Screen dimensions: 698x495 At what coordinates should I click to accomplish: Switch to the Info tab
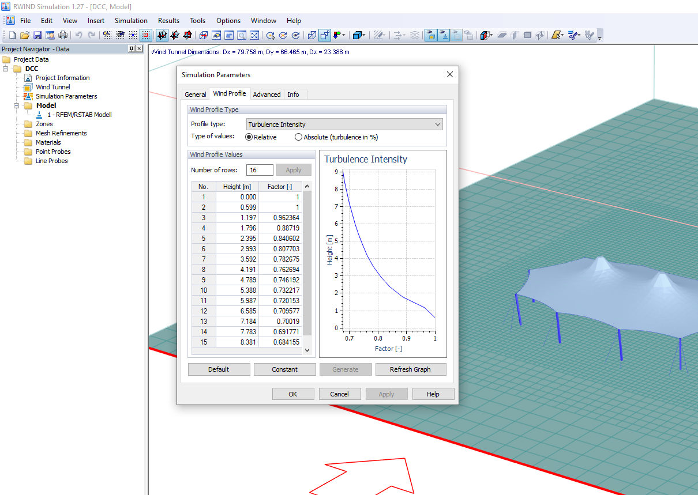[293, 95]
